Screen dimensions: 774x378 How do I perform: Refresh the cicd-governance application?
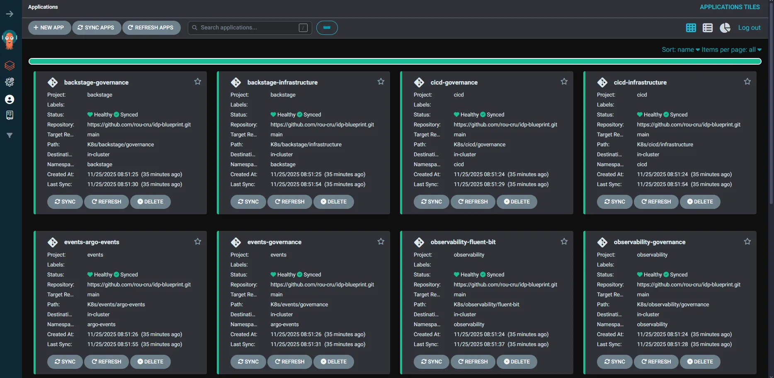click(473, 202)
